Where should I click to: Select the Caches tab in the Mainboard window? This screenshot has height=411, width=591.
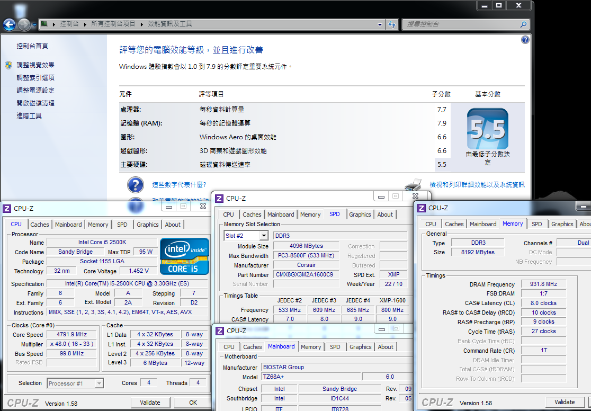(x=253, y=347)
